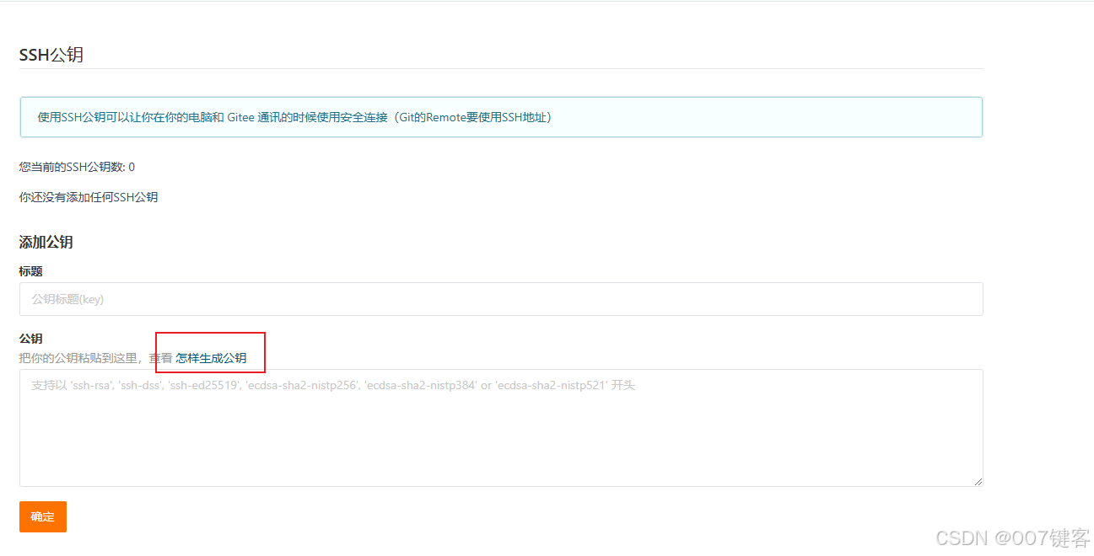
Task: Click the 公钥 field label
Action: (x=31, y=339)
